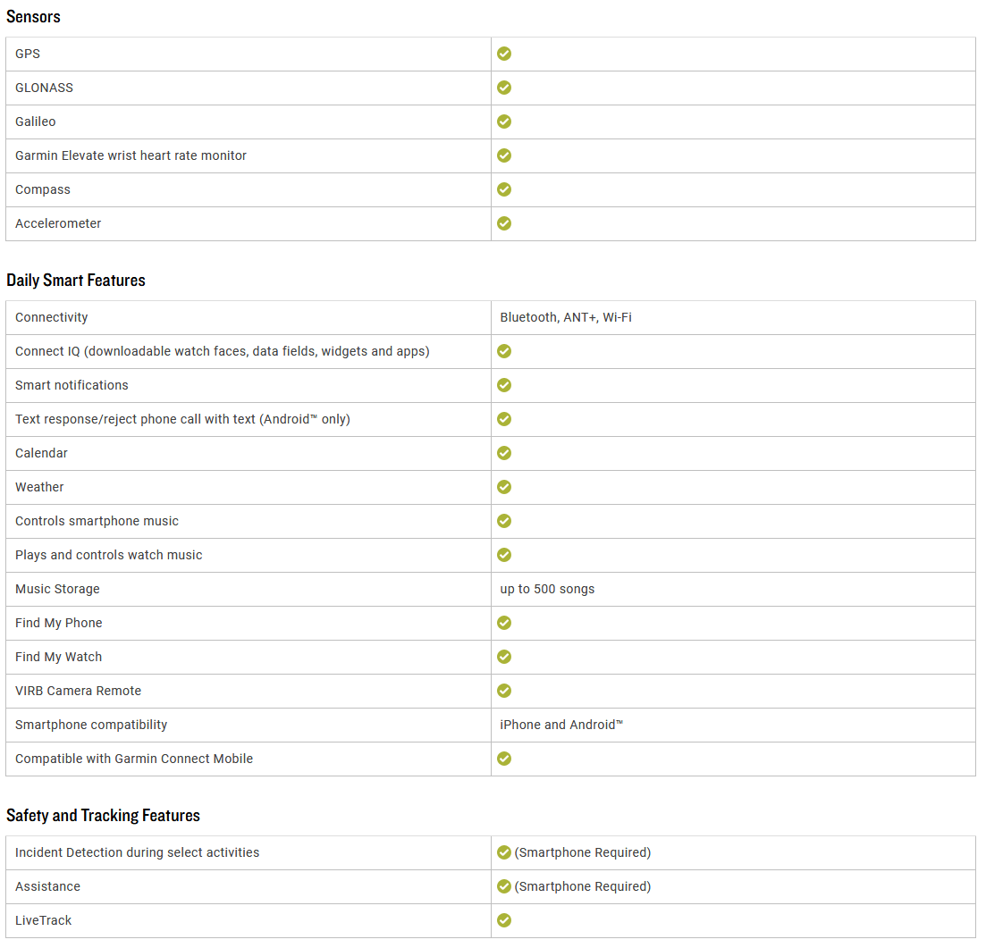The image size is (986, 948).
Task: Click the Daily Smart Features heading
Action: point(75,281)
